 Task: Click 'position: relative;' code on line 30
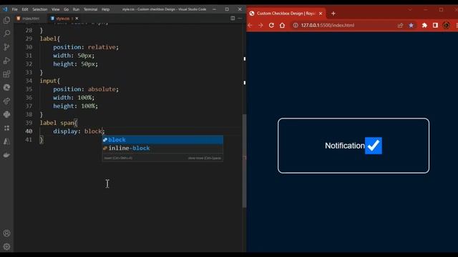pos(86,47)
